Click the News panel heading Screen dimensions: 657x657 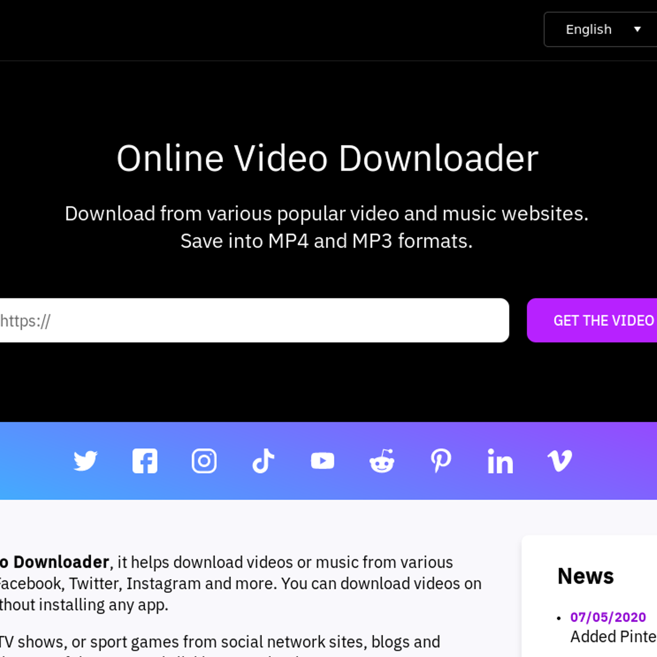click(586, 576)
